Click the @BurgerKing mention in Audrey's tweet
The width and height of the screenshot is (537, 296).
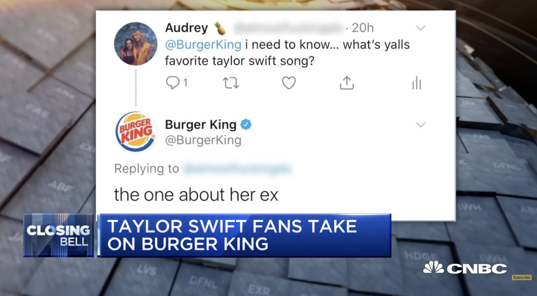coord(203,44)
